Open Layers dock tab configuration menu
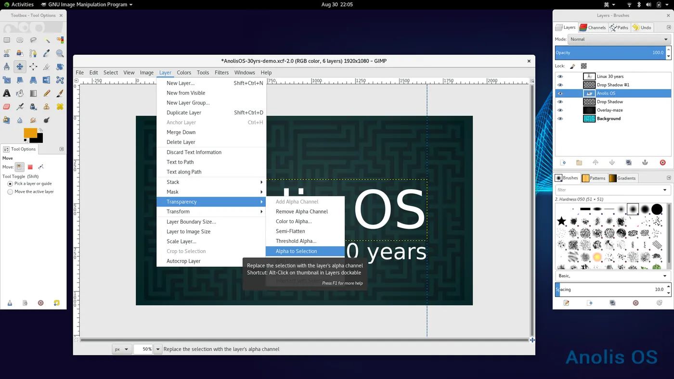This screenshot has height=379, width=674. point(668,27)
